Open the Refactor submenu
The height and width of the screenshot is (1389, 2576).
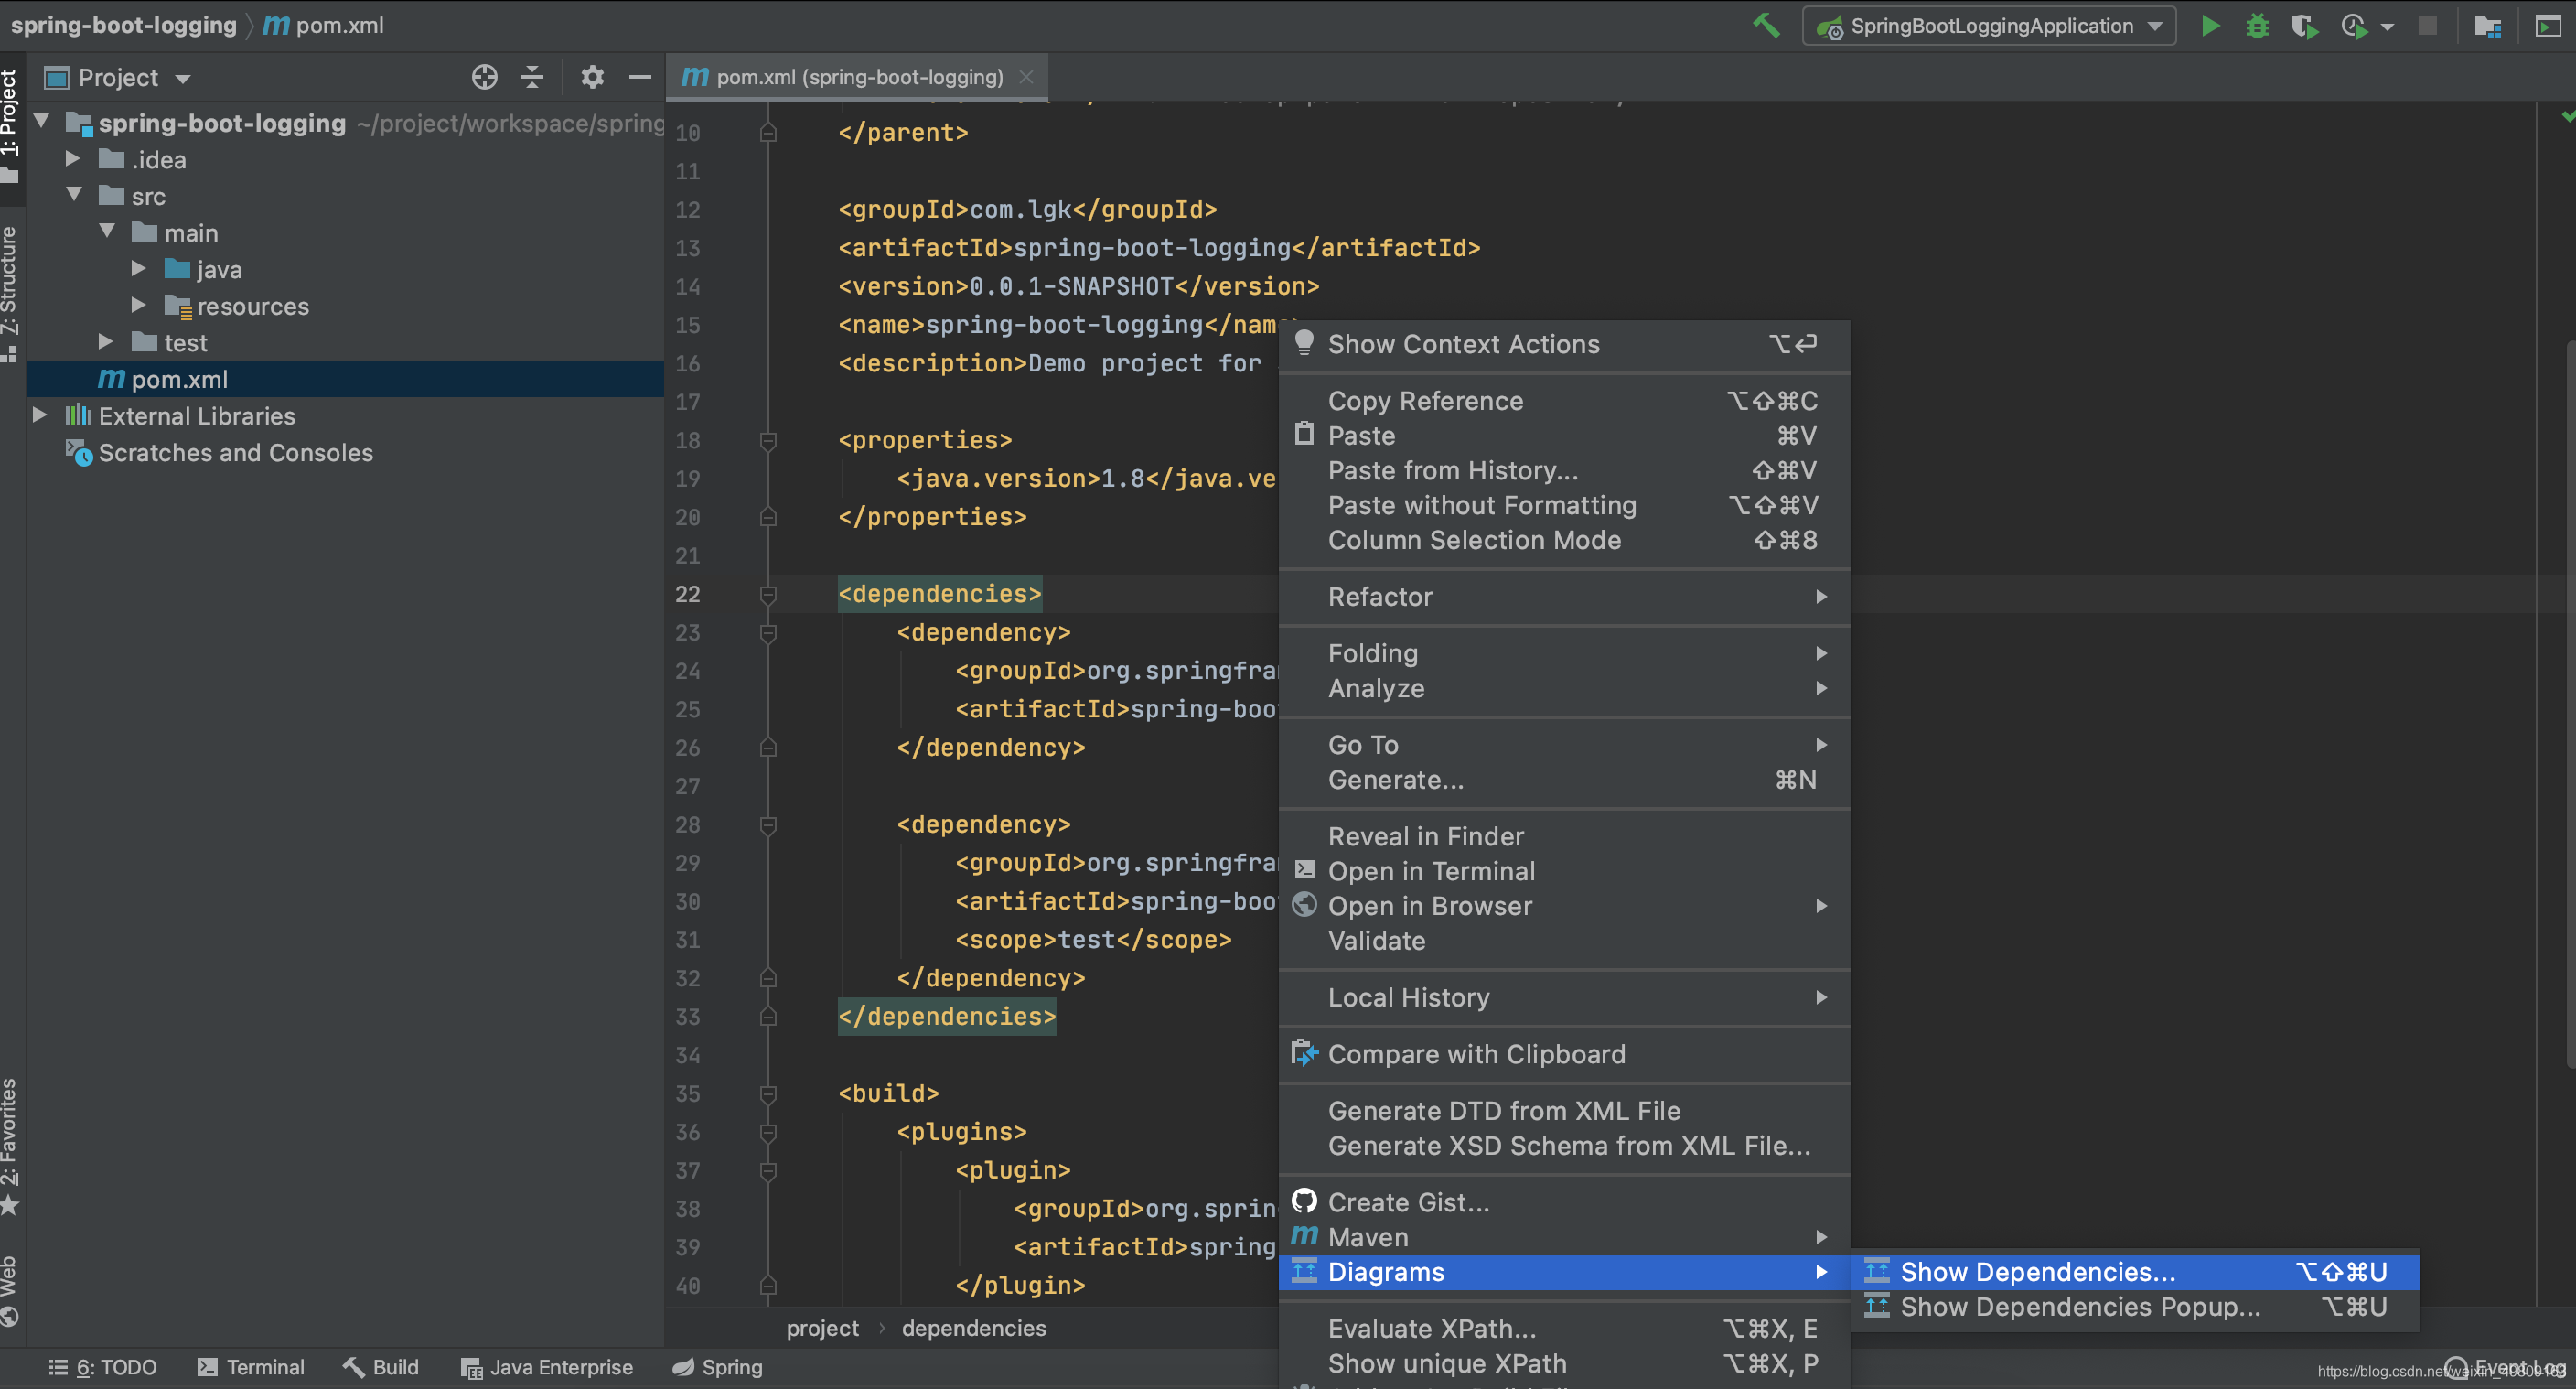pyautogui.click(x=1564, y=596)
